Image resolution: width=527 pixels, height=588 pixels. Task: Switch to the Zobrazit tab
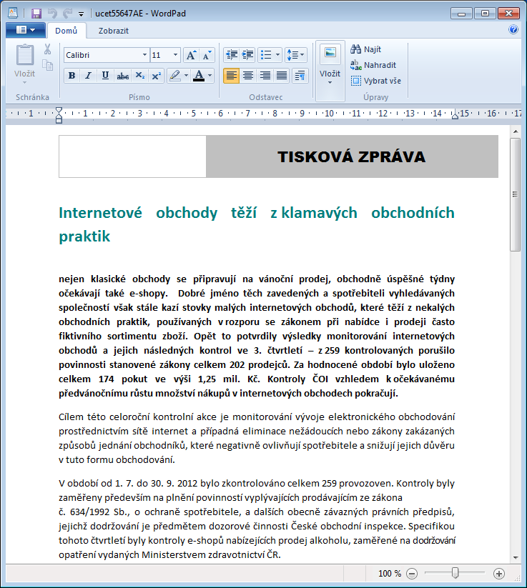pyautogui.click(x=114, y=31)
